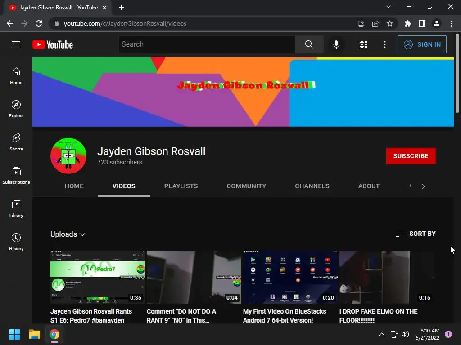Open notification center badge
Viewport: 461px width, 345px height.
coord(448,334)
